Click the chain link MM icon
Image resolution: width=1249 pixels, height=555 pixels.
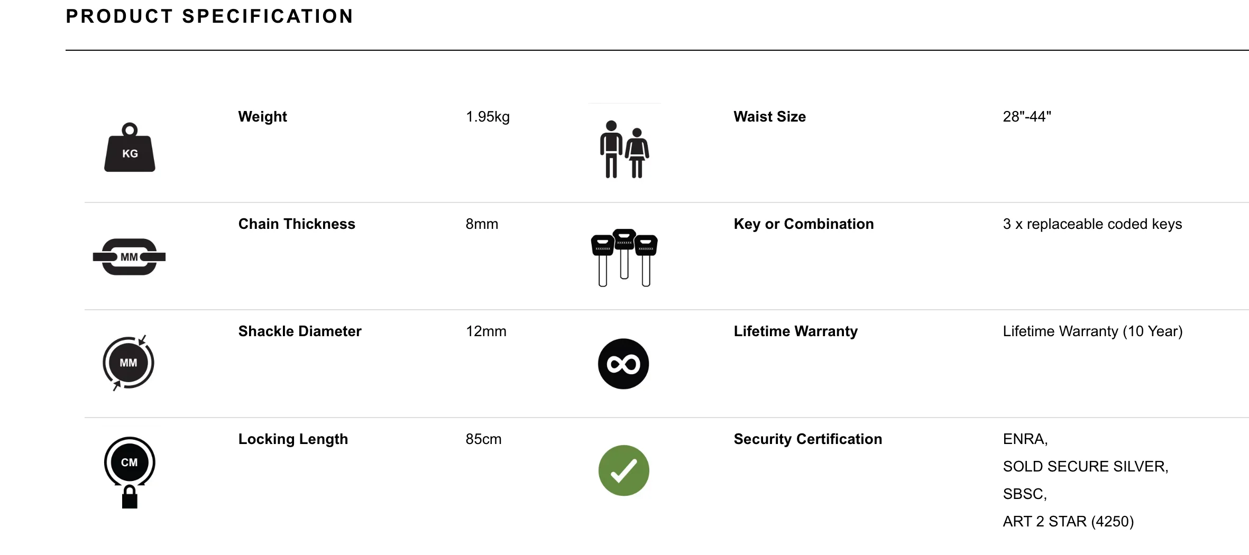pos(129,257)
